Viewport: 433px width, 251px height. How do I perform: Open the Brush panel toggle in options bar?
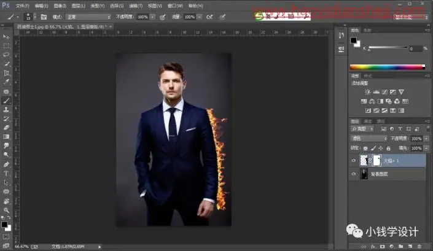coord(44,17)
